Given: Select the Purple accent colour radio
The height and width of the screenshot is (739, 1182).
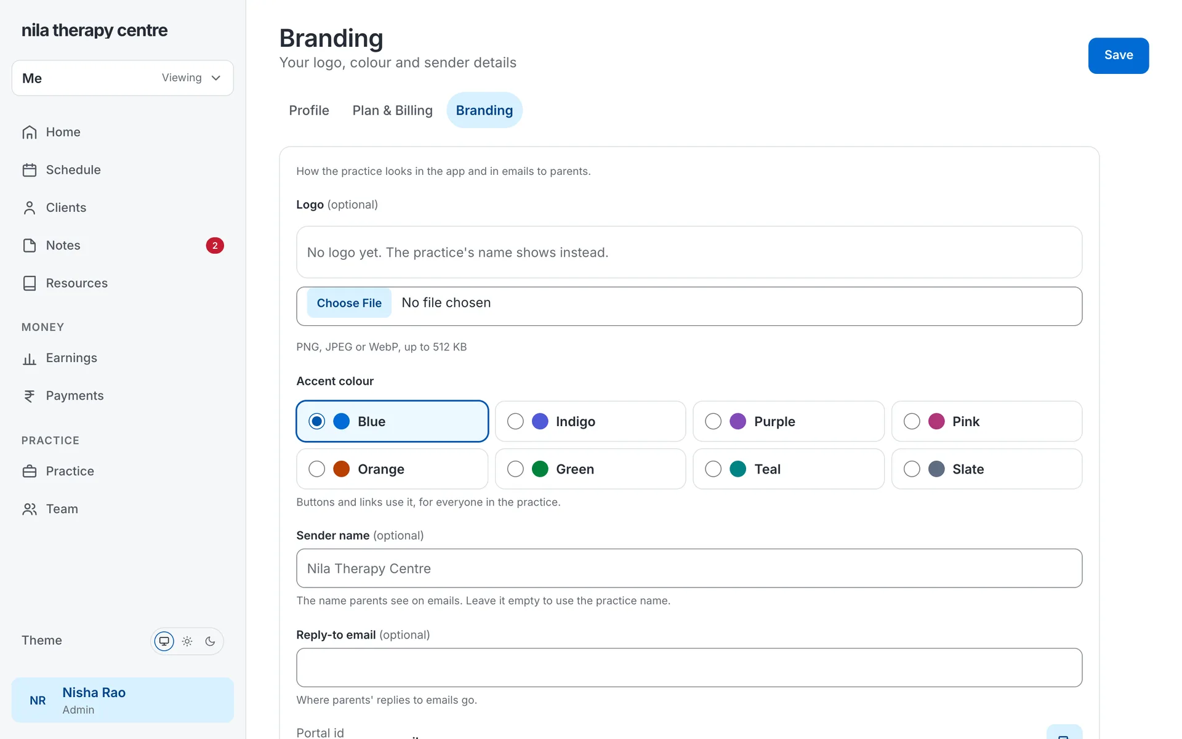Looking at the screenshot, I should pos(713,421).
